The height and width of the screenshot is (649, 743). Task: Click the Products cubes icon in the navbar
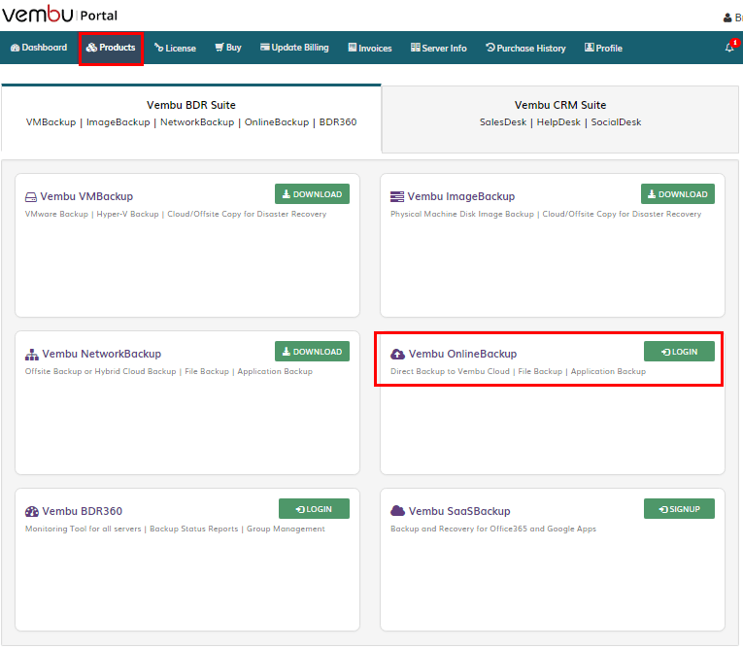coord(91,48)
